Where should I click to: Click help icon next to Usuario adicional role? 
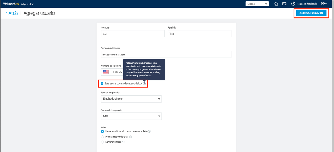coord(149,131)
